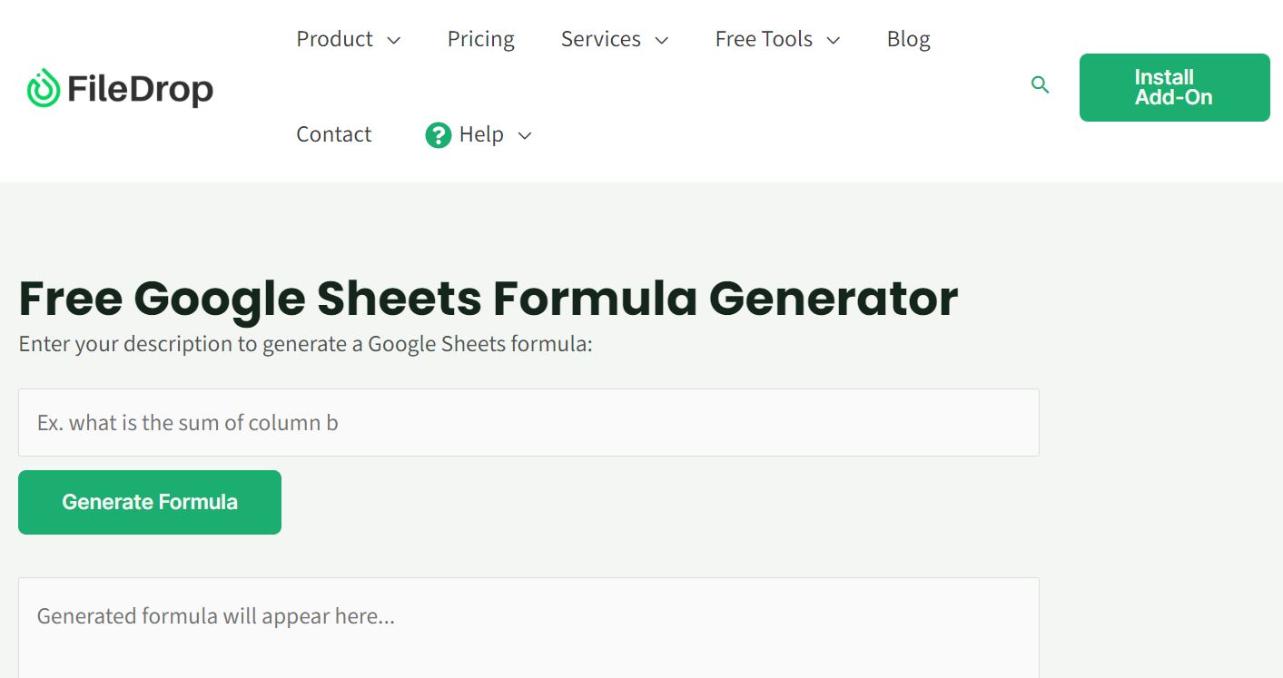Click the Generate Formula button

pyautogui.click(x=150, y=502)
